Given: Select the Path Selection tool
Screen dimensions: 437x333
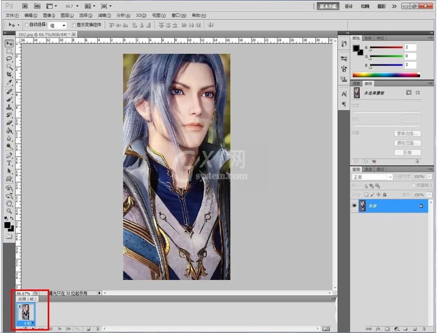Looking at the screenshot, I should pyautogui.click(x=9, y=171).
